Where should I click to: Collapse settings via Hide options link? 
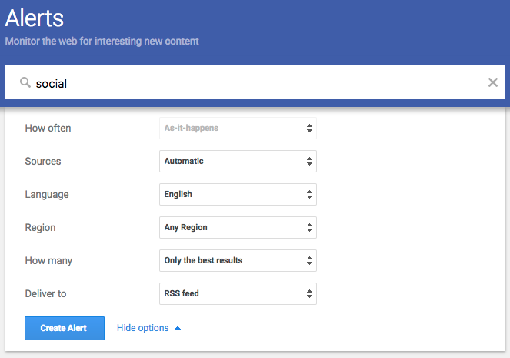coord(143,328)
